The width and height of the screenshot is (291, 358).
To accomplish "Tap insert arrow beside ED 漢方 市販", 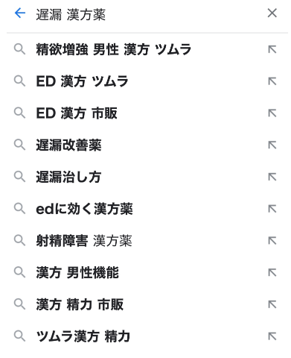I will (272, 113).
